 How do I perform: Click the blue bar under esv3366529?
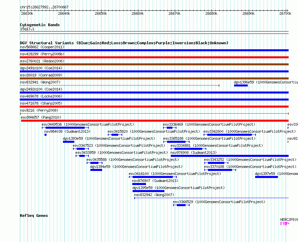(x=181, y=205)
